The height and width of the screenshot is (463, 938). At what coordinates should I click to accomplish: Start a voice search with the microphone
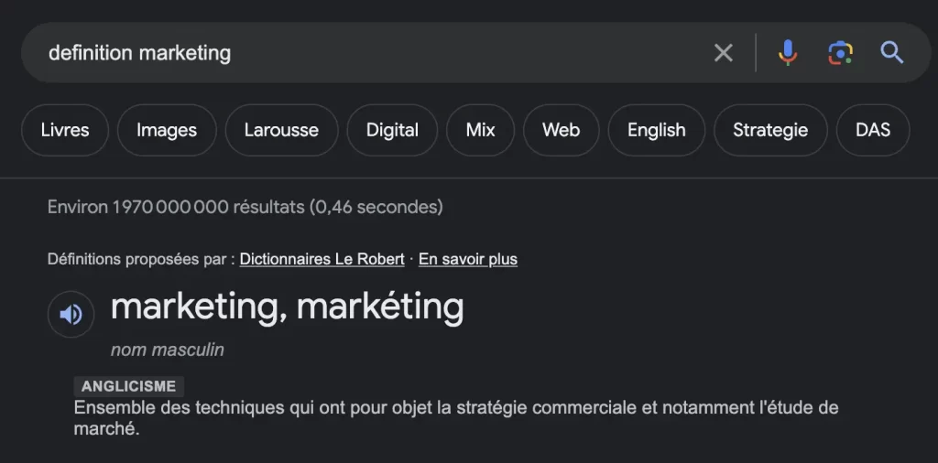click(787, 53)
